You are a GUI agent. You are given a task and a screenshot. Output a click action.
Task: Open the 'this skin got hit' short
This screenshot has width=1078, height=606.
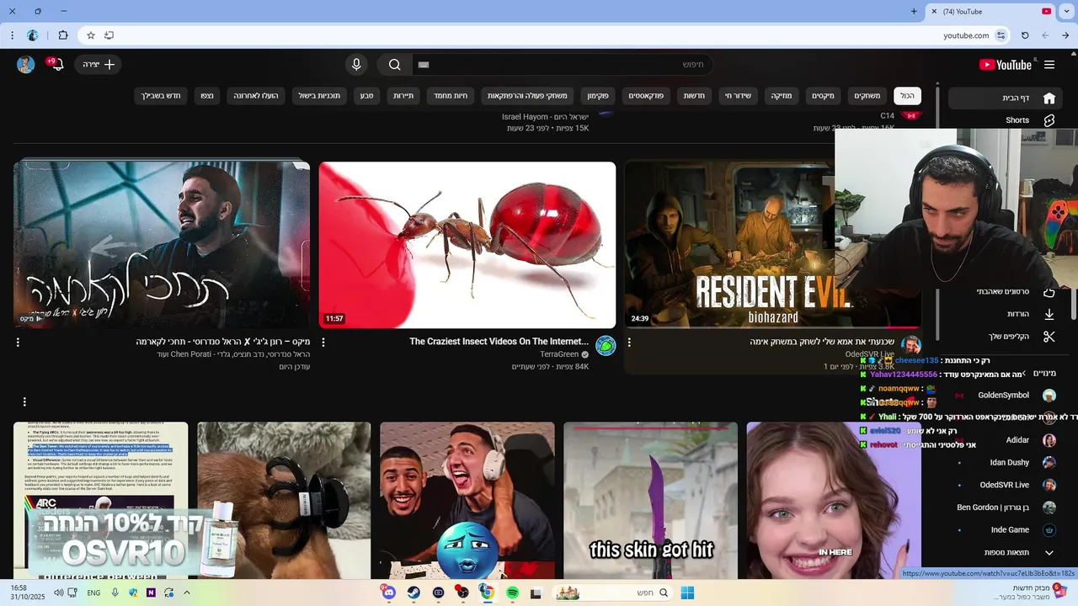pos(651,501)
